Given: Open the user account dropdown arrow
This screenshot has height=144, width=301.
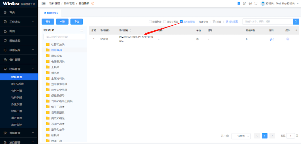Looking at the screenshot, I should 297,3.
